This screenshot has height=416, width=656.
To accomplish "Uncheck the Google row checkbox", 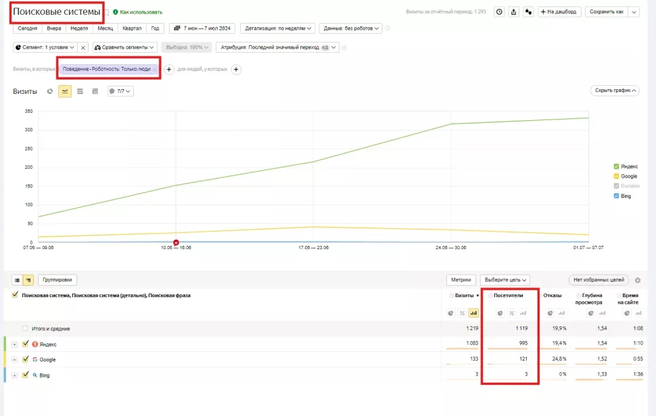I will tap(26, 359).
